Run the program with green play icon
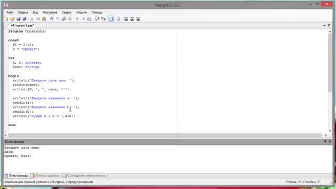The height and width of the screenshot is (189, 336). tap(77, 19)
